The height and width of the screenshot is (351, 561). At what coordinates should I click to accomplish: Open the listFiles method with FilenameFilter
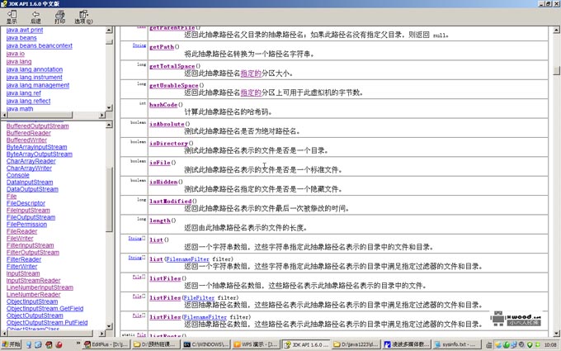click(165, 317)
